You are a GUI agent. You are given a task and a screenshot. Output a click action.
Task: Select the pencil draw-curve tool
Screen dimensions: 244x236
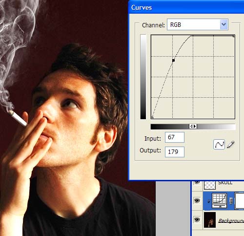tap(231, 144)
